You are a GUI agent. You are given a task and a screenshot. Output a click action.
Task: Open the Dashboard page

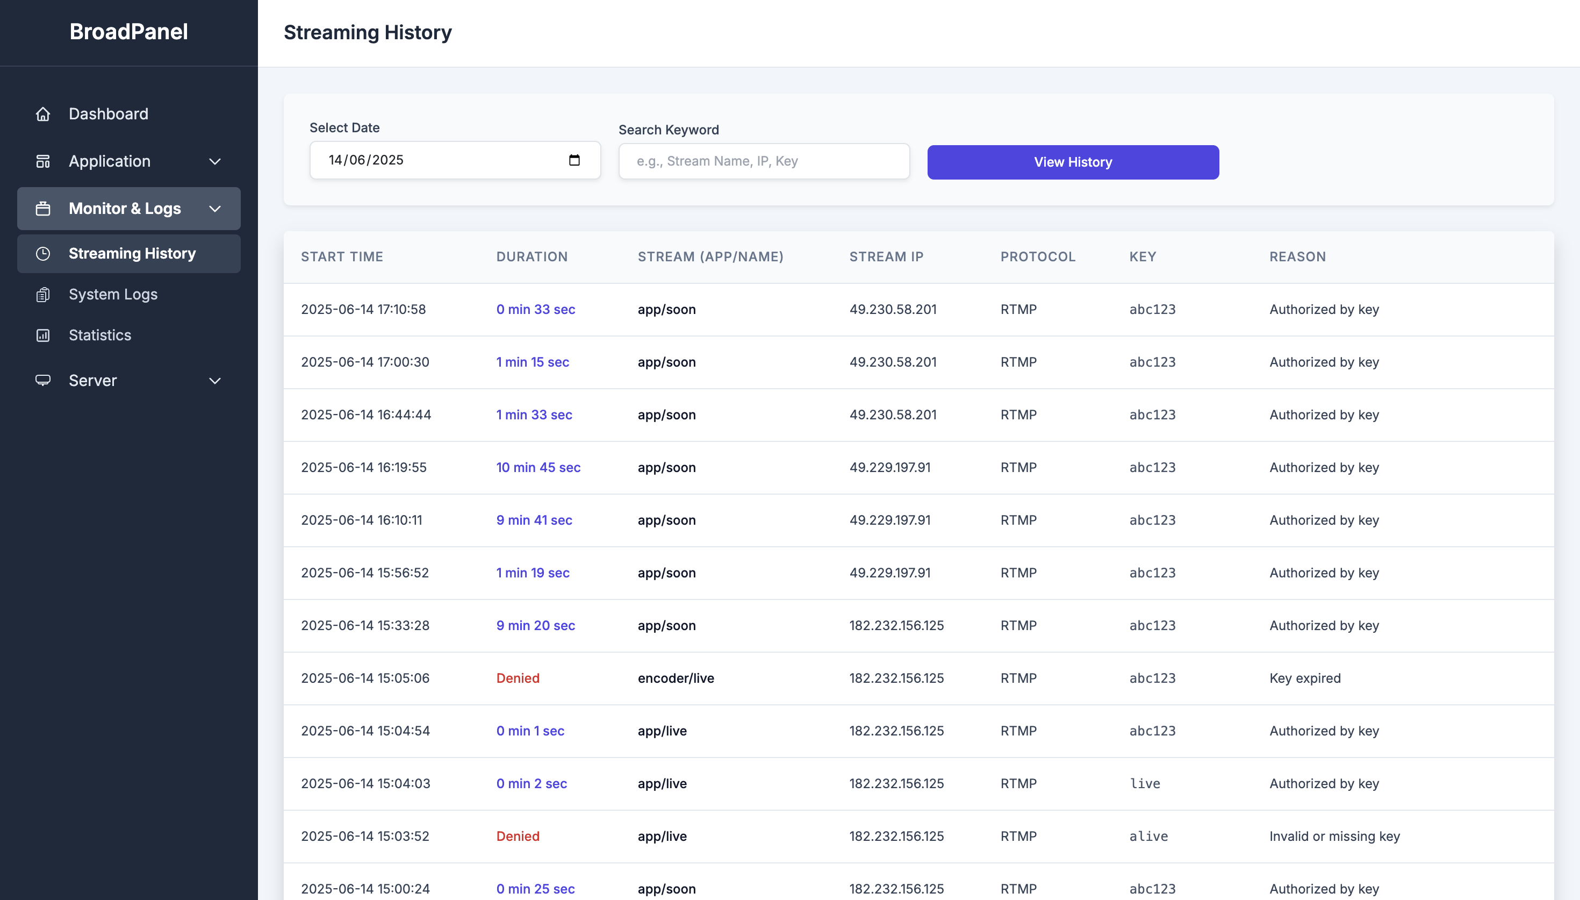pos(128,114)
